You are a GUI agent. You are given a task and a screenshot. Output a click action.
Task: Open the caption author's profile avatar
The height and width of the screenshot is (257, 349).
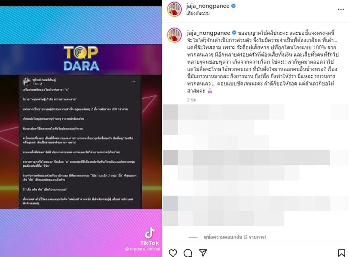pos(174,35)
